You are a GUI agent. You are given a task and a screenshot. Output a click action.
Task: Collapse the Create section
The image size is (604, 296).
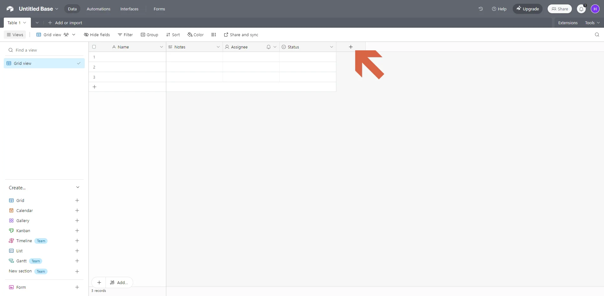[x=78, y=187]
